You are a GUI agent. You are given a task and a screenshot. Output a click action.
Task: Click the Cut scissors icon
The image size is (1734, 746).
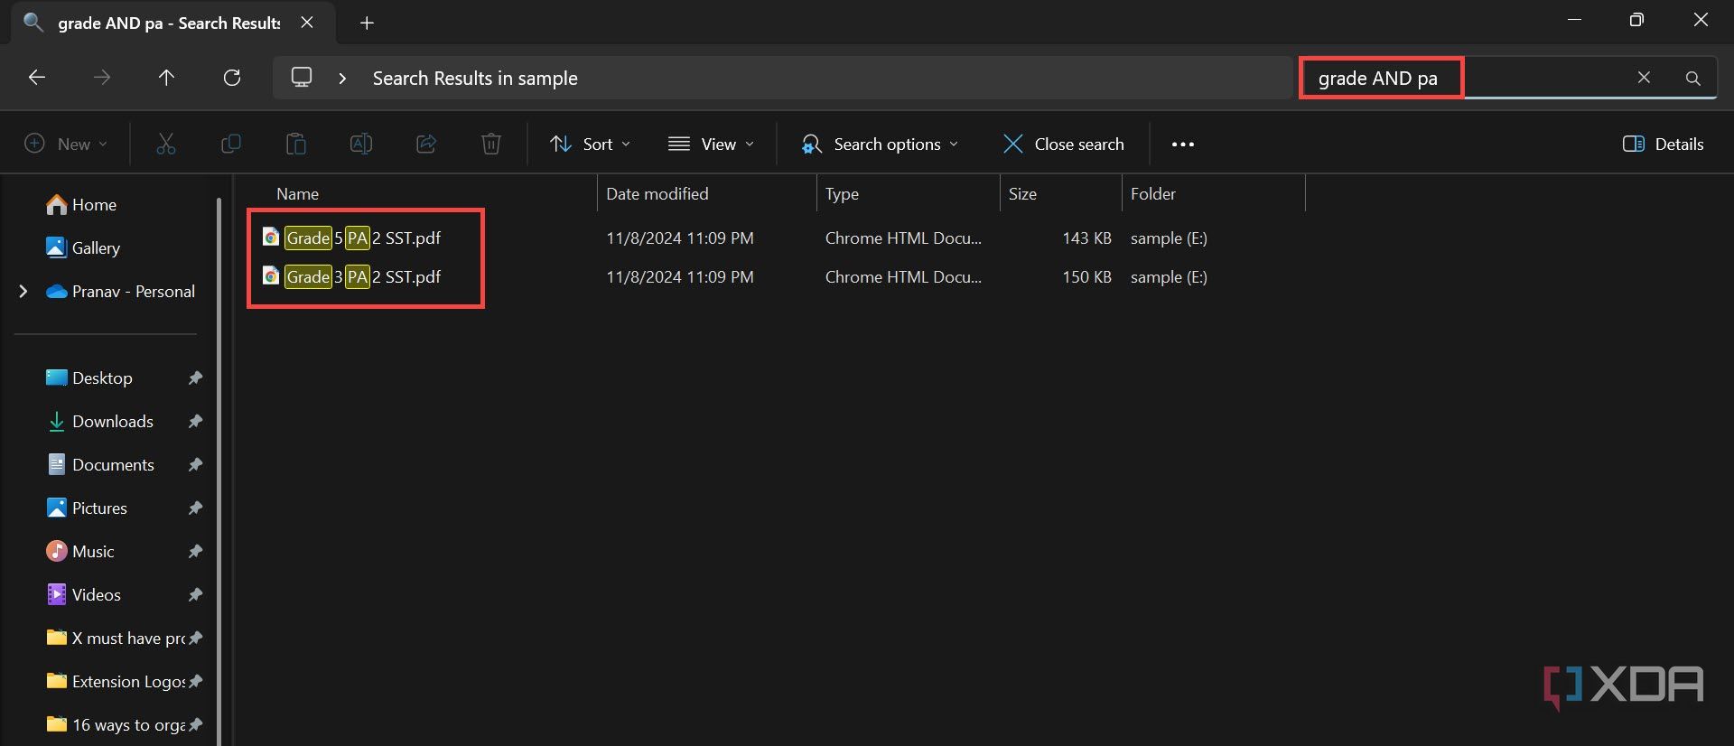tap(166, 144)
